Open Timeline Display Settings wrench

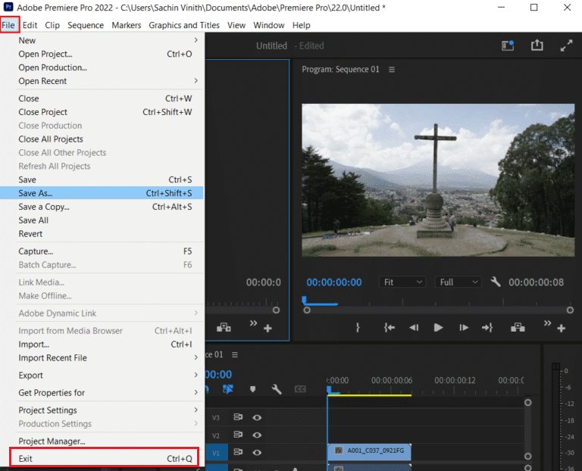[x=276, y=389]
